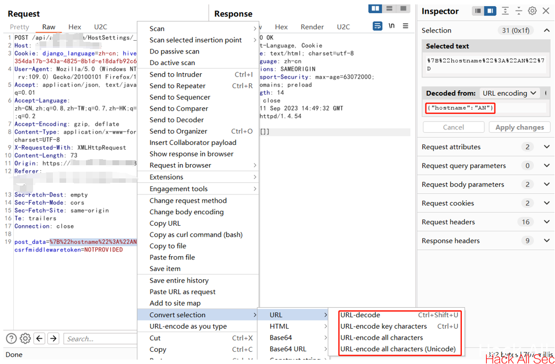555x364 pixels.
Task: Select Change request method
Action: (198, 200)
